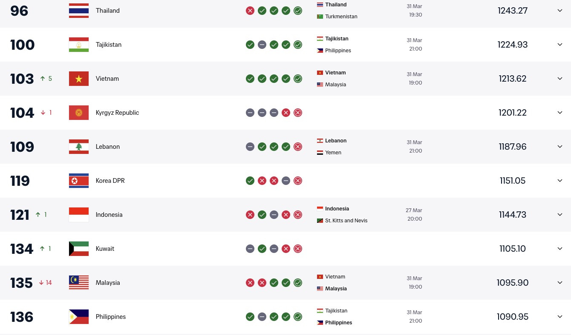Click Vietnam's points value 1213.62
Screen dimensions: 571x335
pos(513,79)
